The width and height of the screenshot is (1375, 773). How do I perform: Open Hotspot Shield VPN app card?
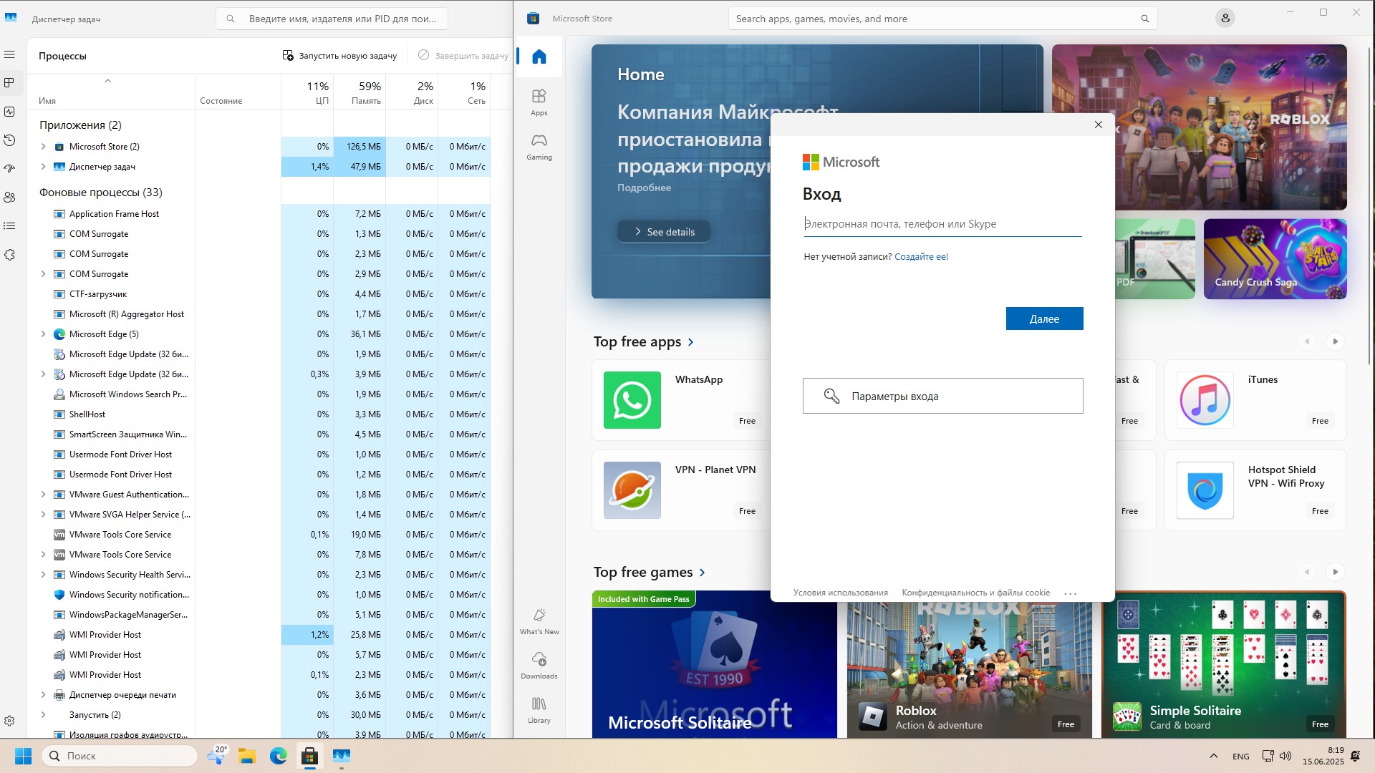coord(1255,490)
